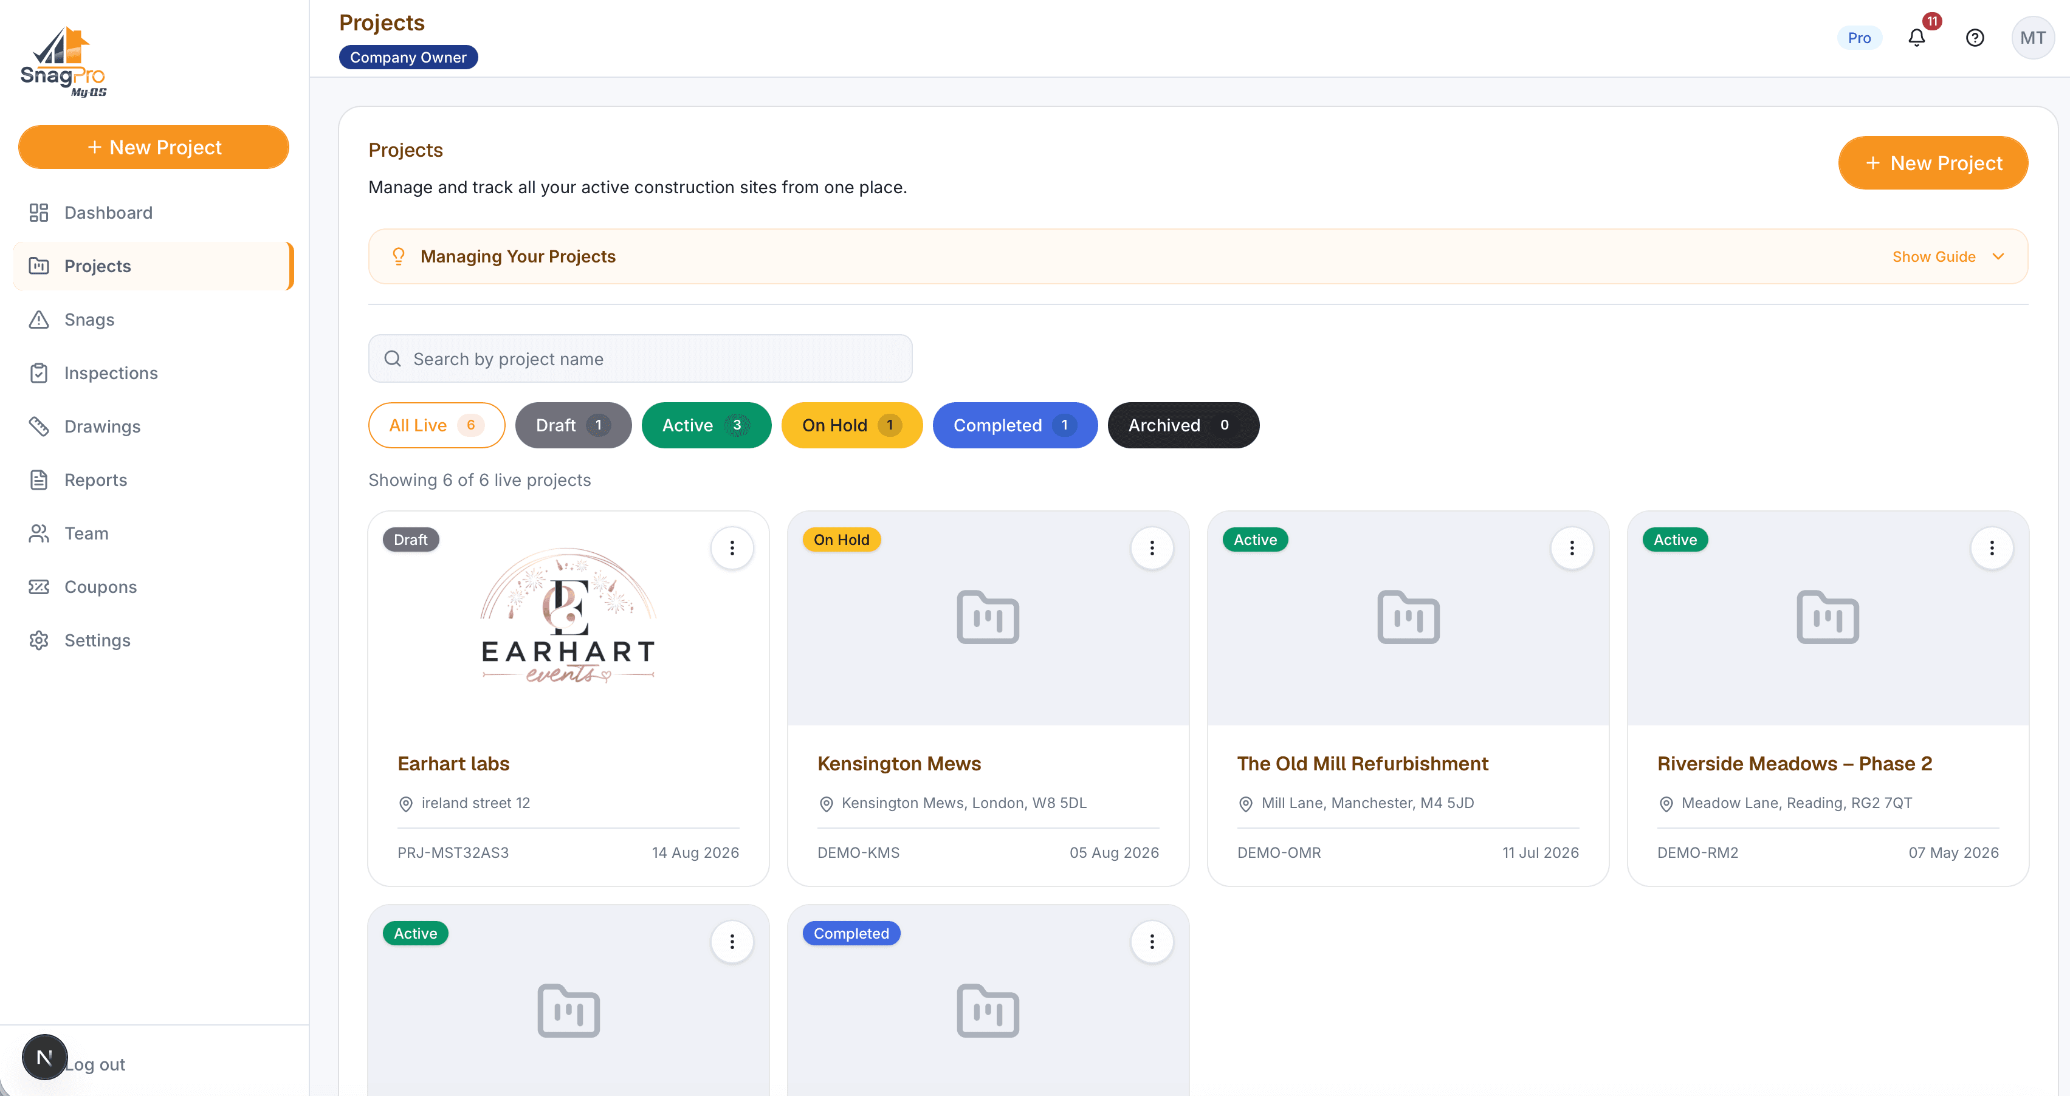2070x1096 pixels.
Task: Click the SnagPro logo
Action: pyautogui.click(x=63, y=62)
